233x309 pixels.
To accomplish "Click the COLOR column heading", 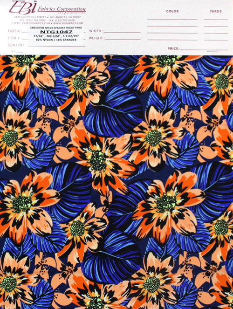I will pyautogui.click(x=172, y=11).
